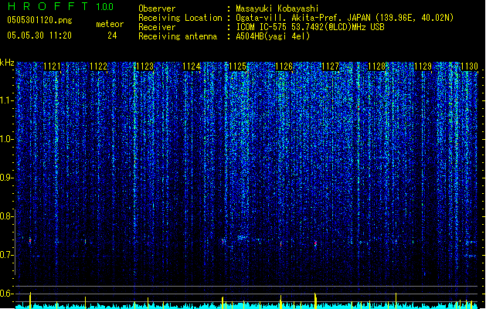
Task: Click the 1122 time marker
Action: 98,66
